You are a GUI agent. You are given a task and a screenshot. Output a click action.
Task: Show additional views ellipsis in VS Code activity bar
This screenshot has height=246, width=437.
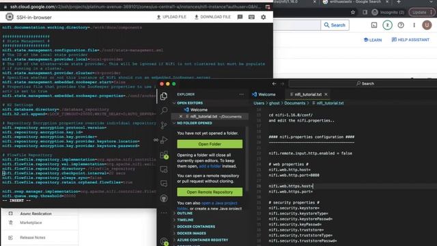[164, 213]
